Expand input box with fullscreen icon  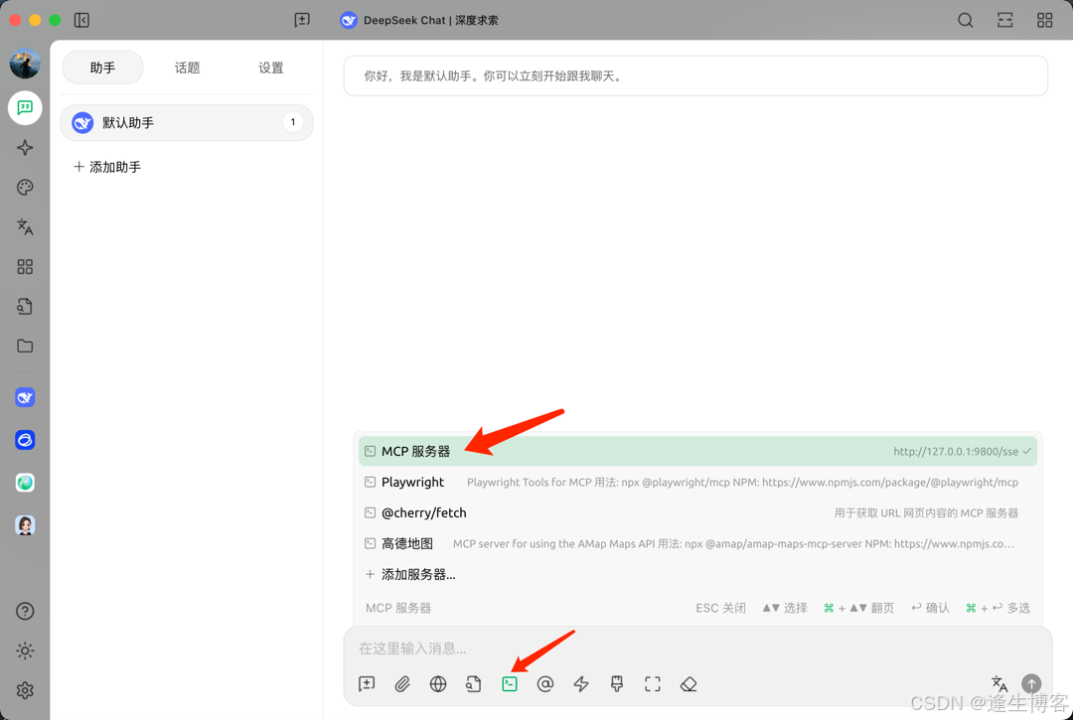[x=653, y=684]
